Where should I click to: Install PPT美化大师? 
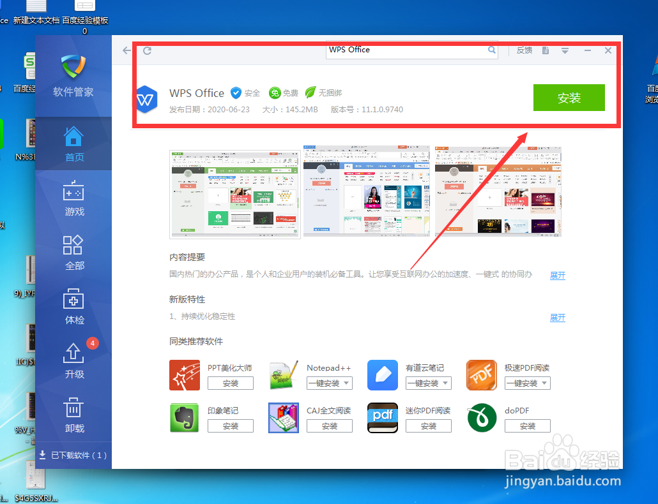click(x=231, y=383)
